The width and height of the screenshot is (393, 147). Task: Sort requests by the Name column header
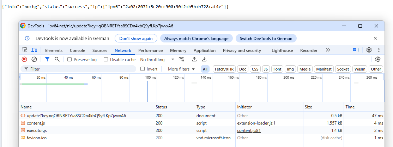click(86, 107)
